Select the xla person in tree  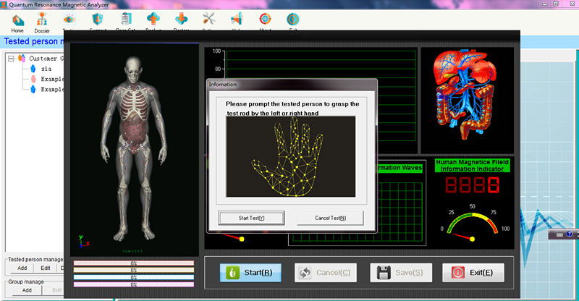46,69
